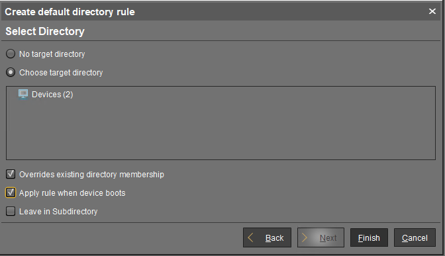The width and height of the screenshot is (445, 256).
Task: Click the Devices computer monitor icon
Action: click(23, 94)
